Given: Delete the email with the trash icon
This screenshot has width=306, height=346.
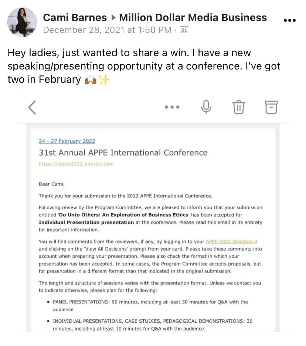Looking at the screenshot, I should pyautogui.click(x=238, y=108).
